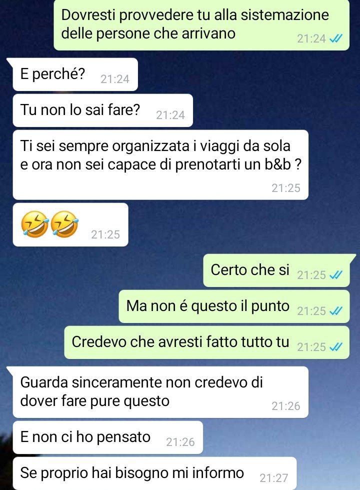Click read checkmarks on 'Ma non é questo il punto'

(x=336, y=310)
